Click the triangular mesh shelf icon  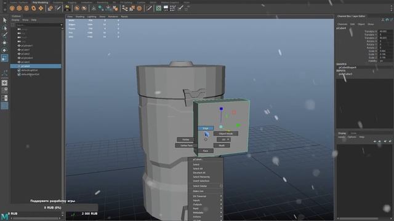(94, 8)
